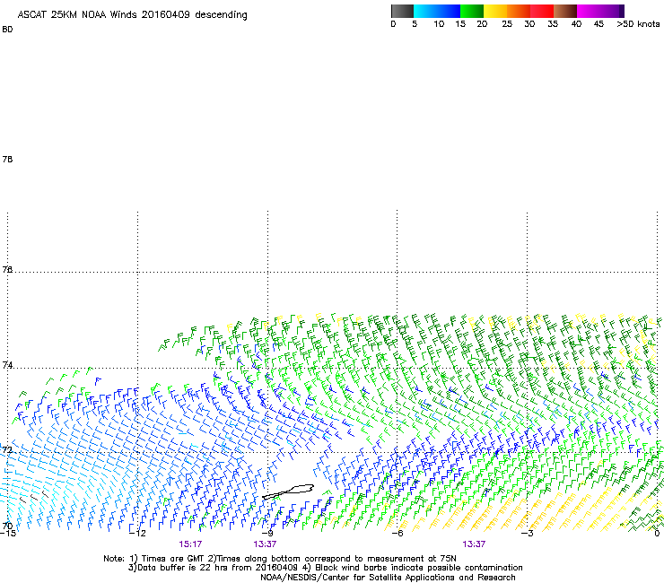Click the '80' latitude axis label
This screenshot has height=583, width=664.
pyautogui.click(x=7, y=30)
